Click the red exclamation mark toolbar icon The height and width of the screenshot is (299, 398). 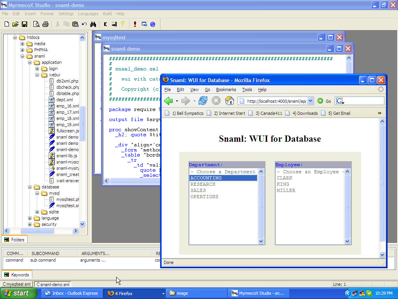135,24
